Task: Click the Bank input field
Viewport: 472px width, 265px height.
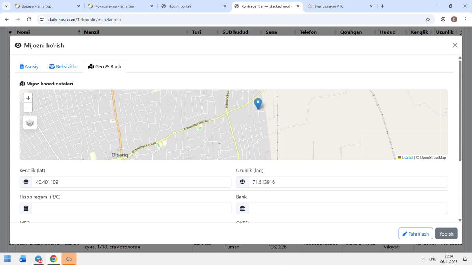Action: click(348, 208)
